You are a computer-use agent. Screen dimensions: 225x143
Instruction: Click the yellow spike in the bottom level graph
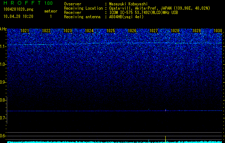[x=166, y=139]
